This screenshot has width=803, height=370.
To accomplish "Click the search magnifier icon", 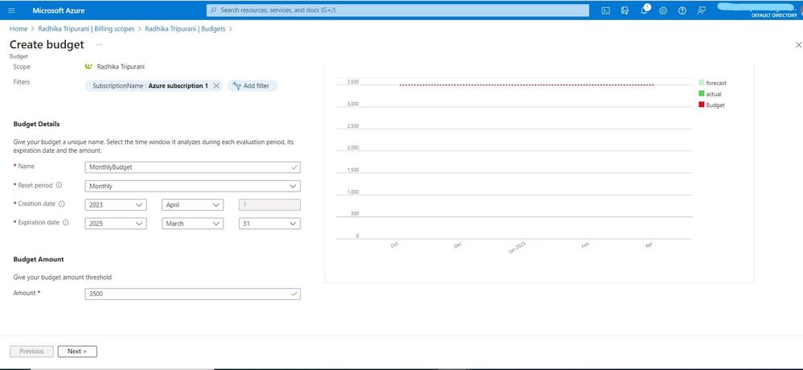I will click(214, 10).
